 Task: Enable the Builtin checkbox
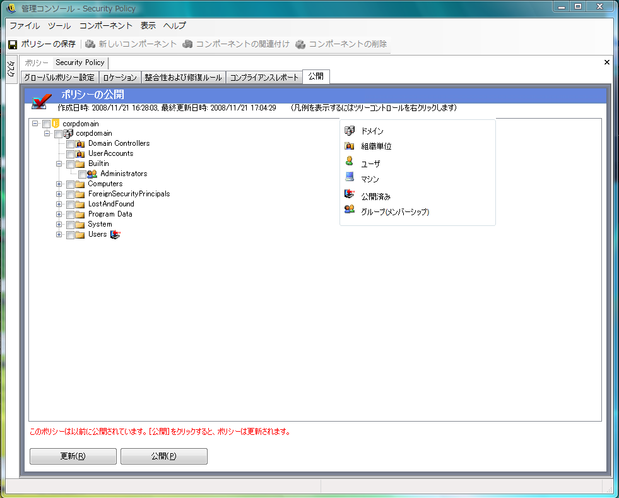click(x=70, y=164)
